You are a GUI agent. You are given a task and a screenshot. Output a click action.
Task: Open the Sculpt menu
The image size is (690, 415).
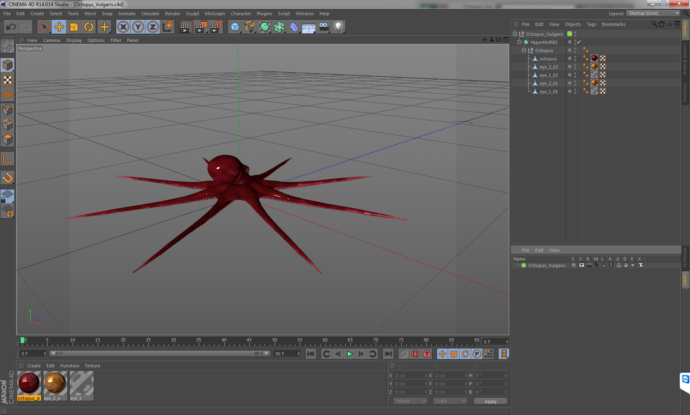(x=192, y=14)
